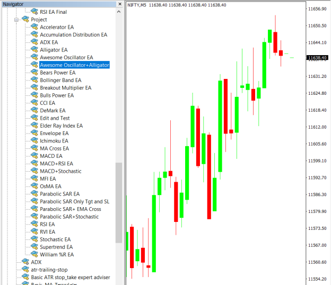
Task: Select Parabolic SAR+Stochastic
Action: click(x=69, y=217)
